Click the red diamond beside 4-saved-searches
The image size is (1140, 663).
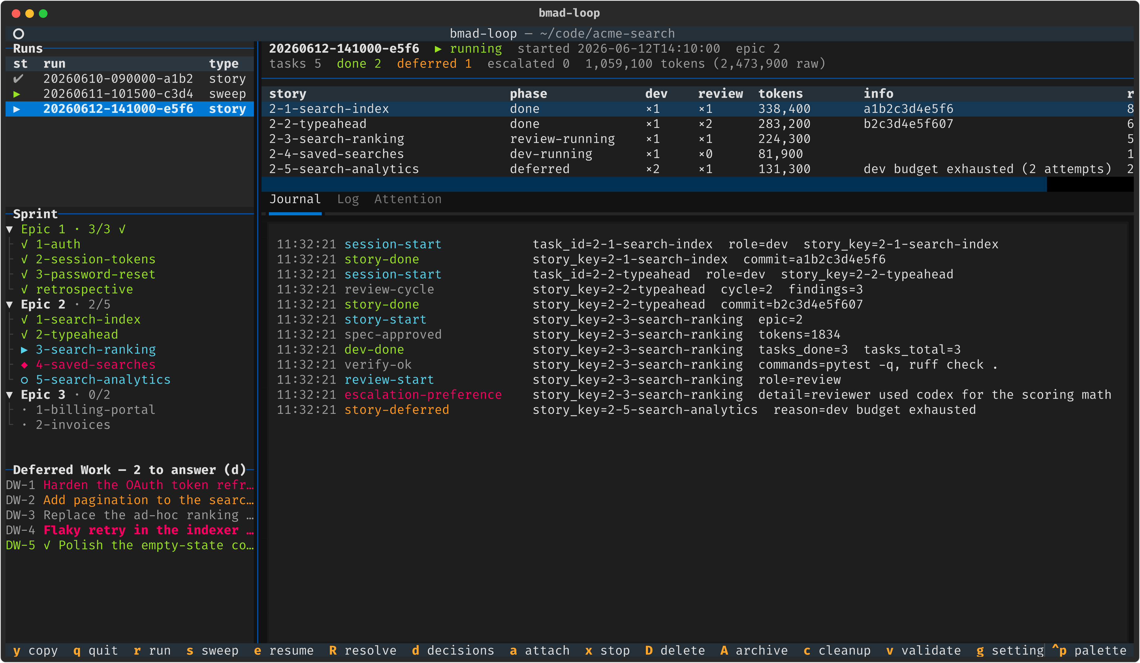(24, 364)
